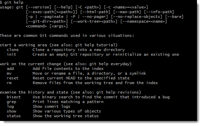Click the '[--work-tree=<path>]' option

pyautogui.click(x=94, y=21)
